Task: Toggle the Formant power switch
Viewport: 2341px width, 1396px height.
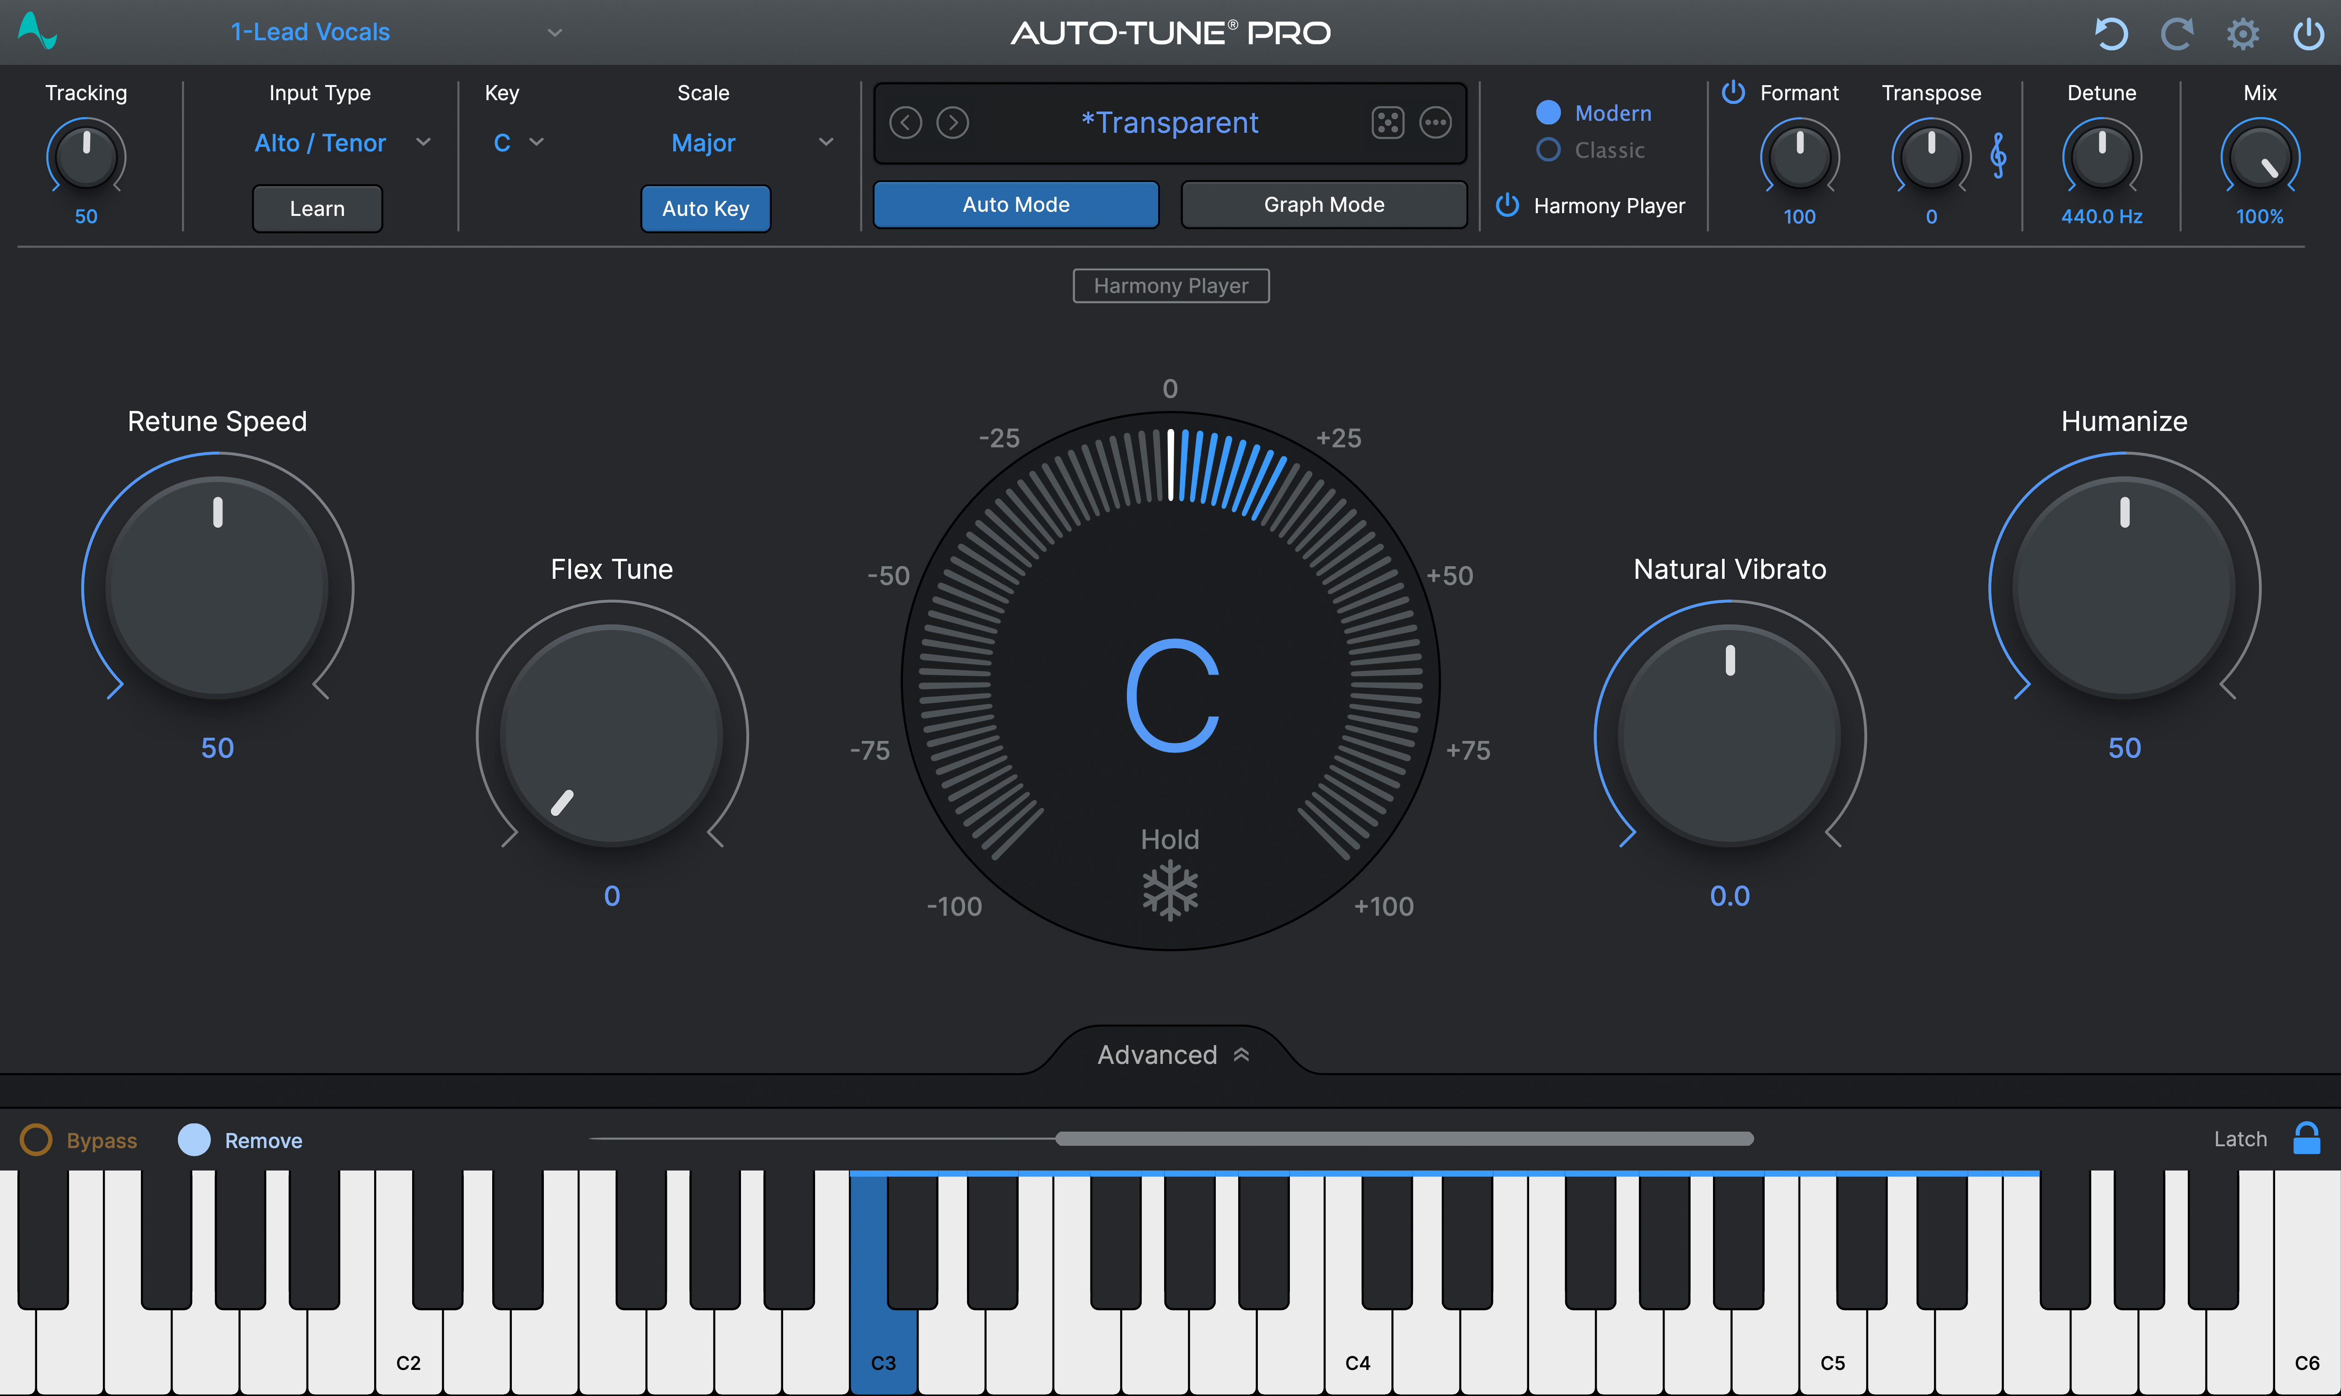Action: coord(1734,92)
